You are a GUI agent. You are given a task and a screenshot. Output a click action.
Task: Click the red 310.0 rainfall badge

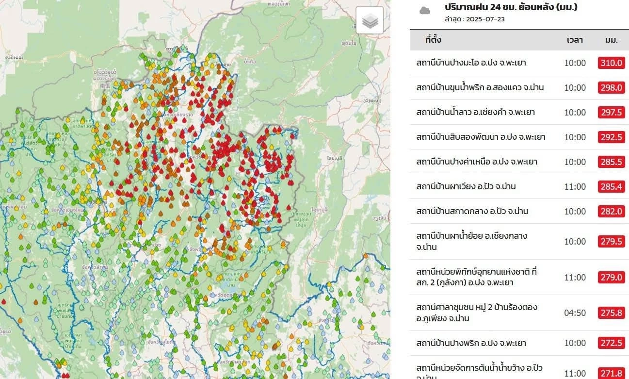(x=611, y=63)
